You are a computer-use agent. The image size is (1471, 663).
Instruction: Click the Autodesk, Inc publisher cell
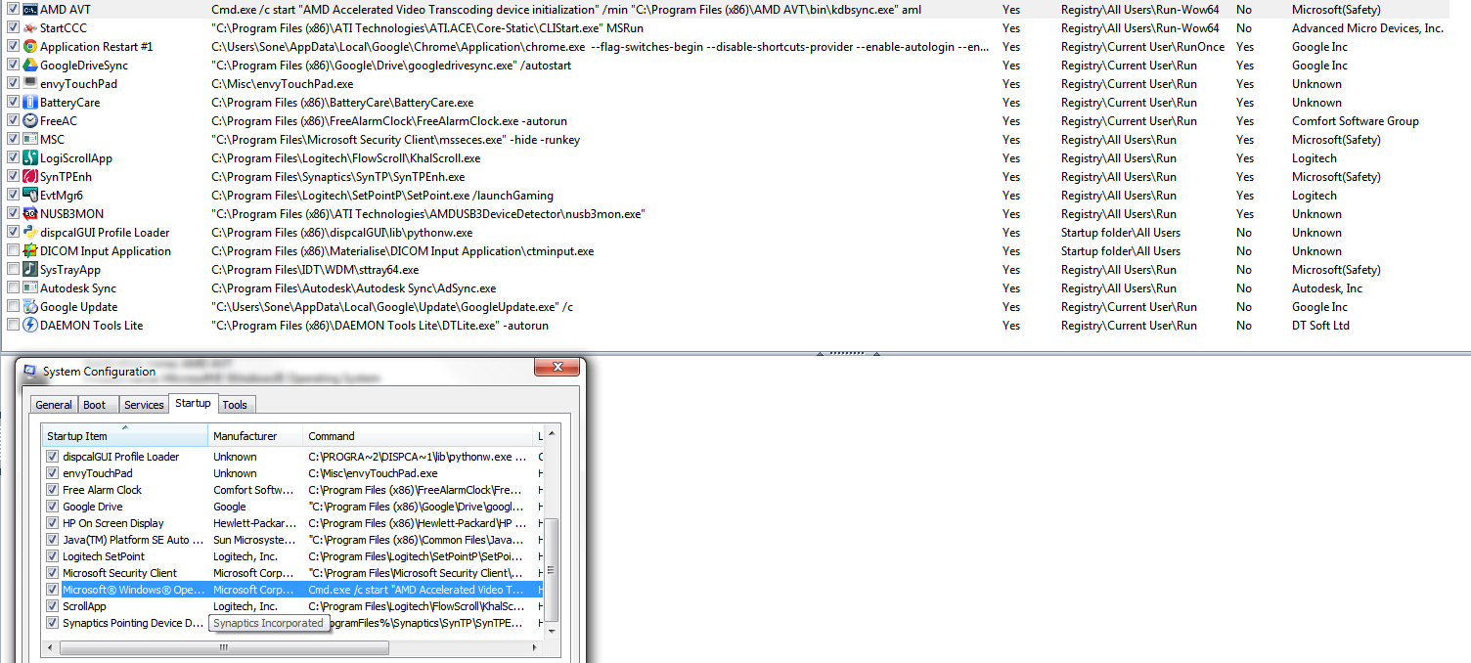(1326, 288)
